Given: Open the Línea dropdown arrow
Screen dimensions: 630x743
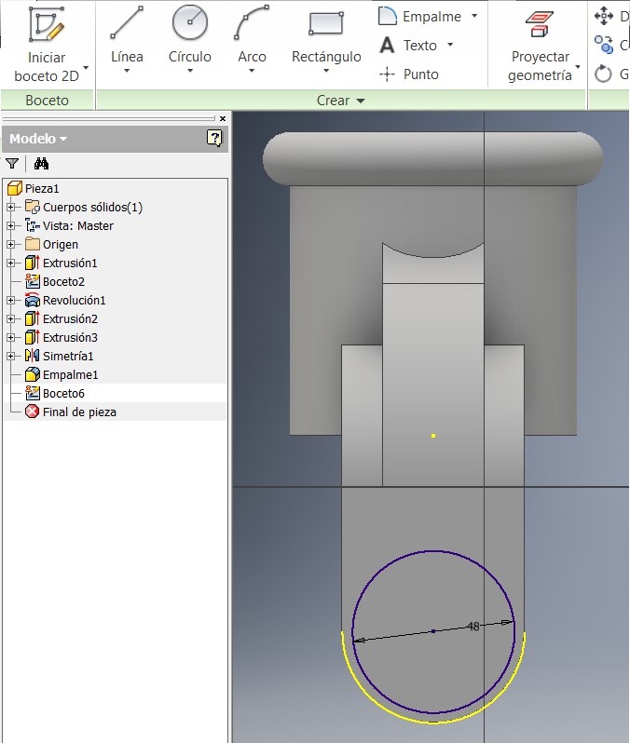Looking at the screenshot, I should 127,71.
